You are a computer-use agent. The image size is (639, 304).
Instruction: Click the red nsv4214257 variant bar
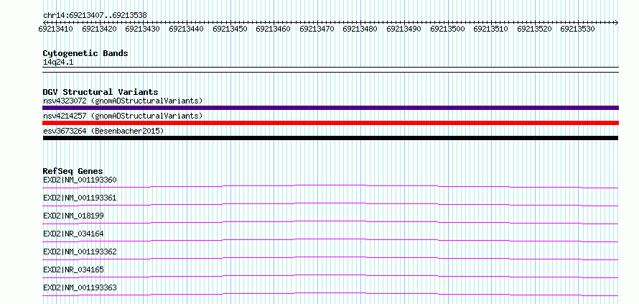click(x=330, y=123)
